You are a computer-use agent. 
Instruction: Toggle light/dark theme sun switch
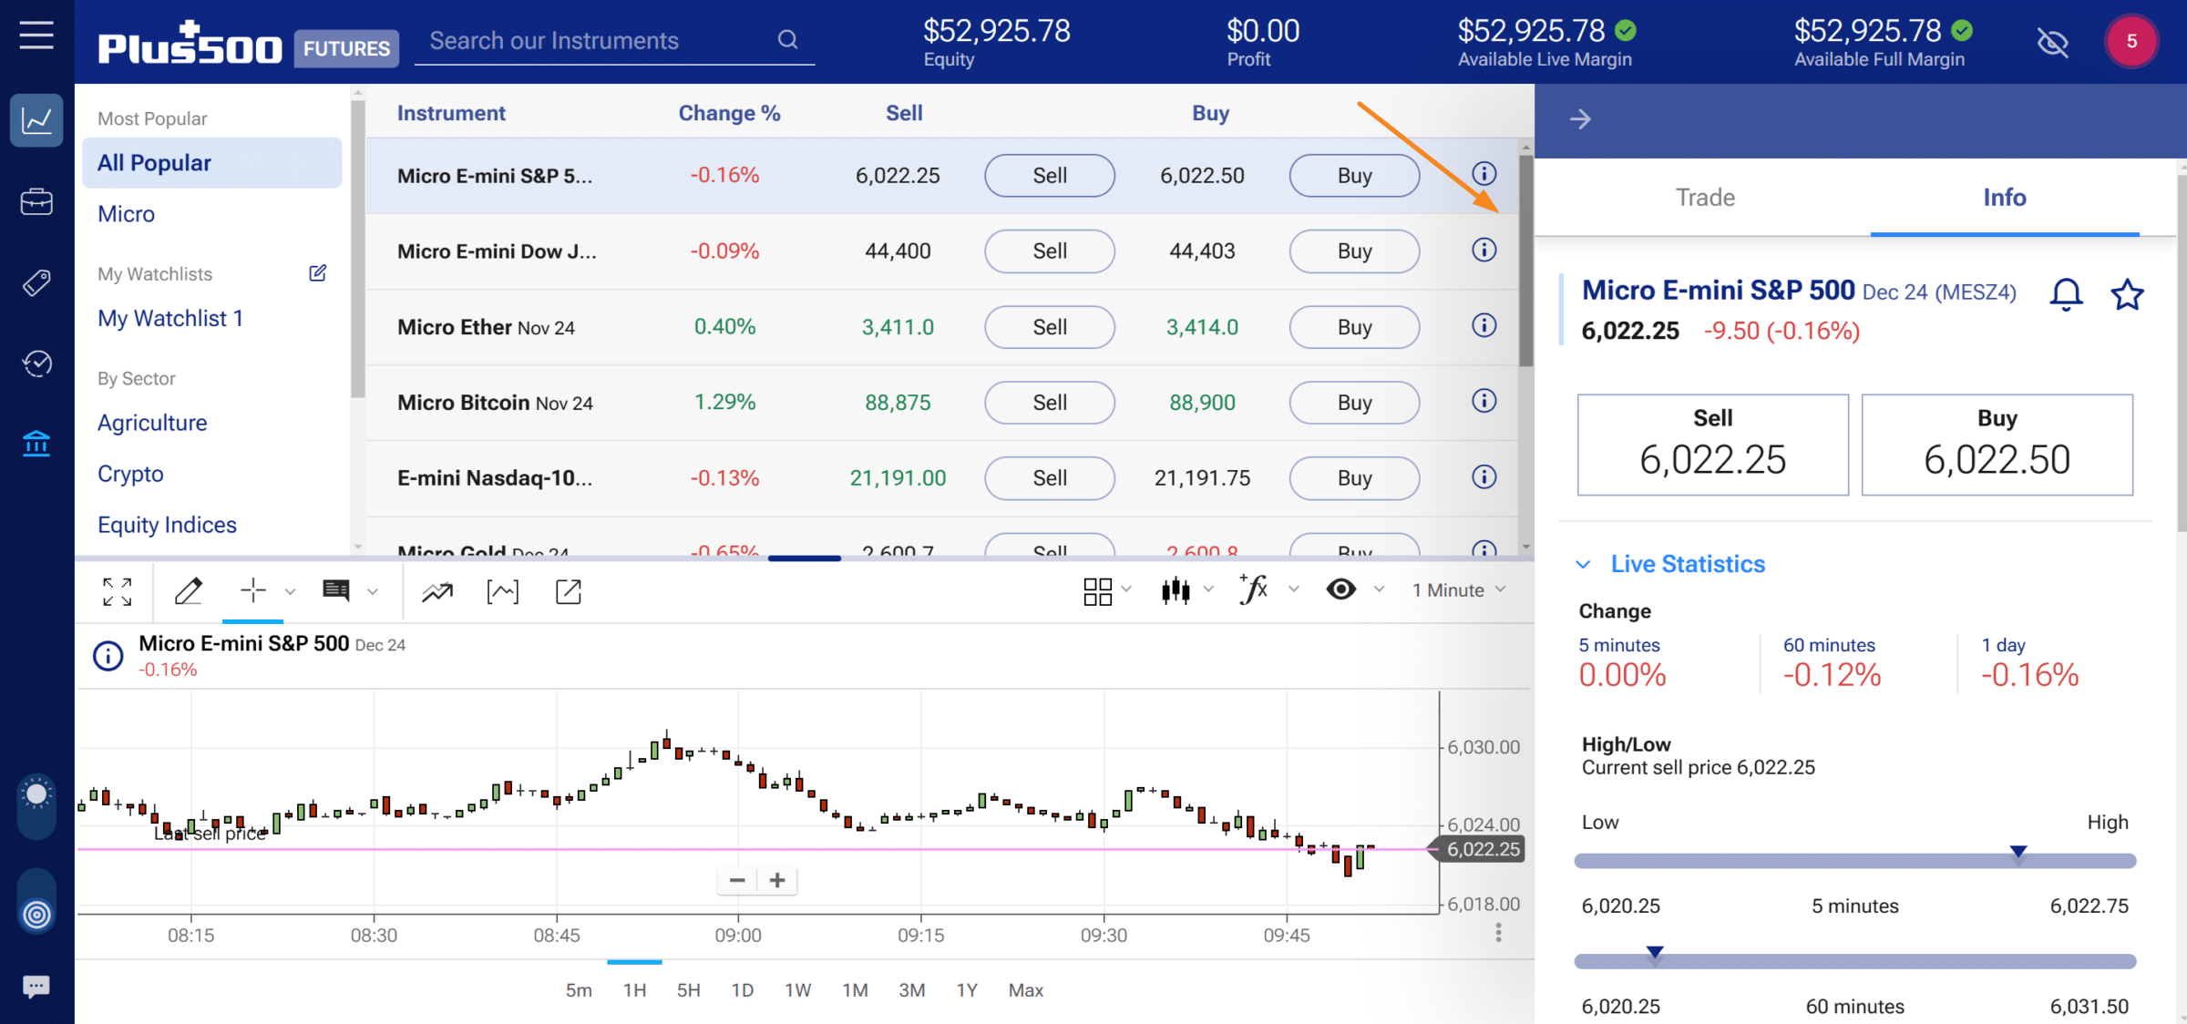(36, 806)
